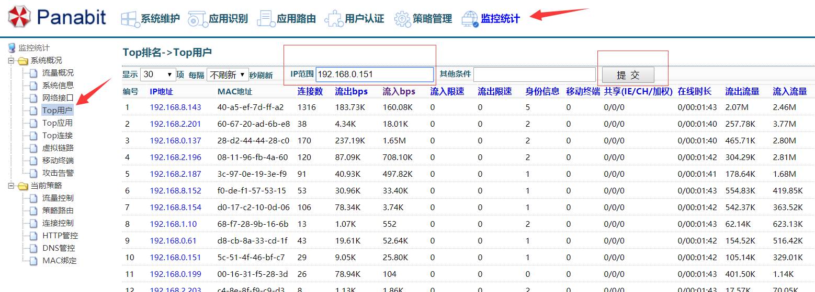Sort by 连接数 column header

(309, 92)
